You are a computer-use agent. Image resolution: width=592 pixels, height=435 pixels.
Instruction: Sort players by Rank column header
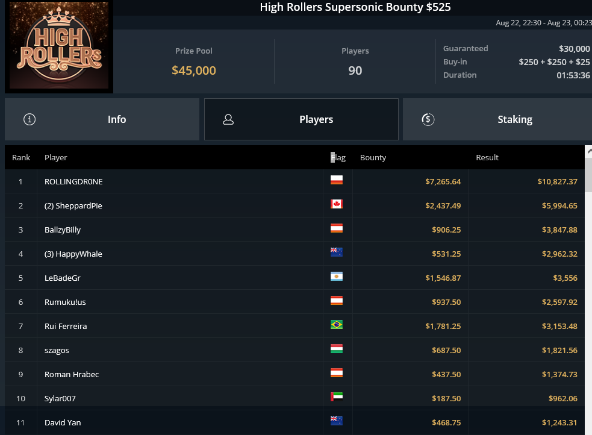click(21, 157)
